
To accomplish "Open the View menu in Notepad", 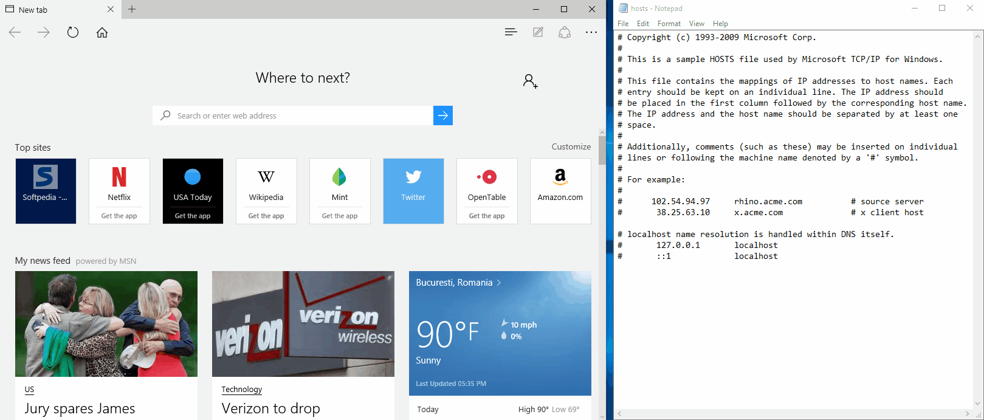I will pyautogui.click(x=697, y=24).
